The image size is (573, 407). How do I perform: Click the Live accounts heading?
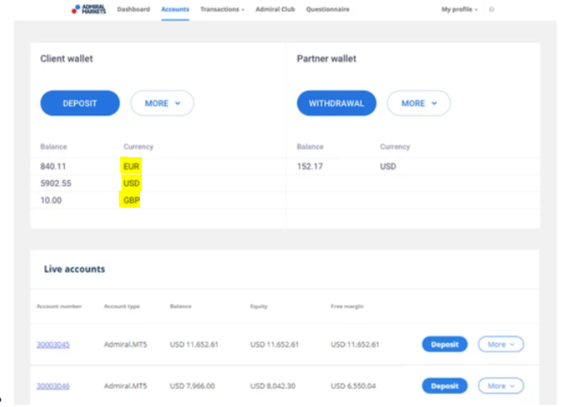coord(75,270)
